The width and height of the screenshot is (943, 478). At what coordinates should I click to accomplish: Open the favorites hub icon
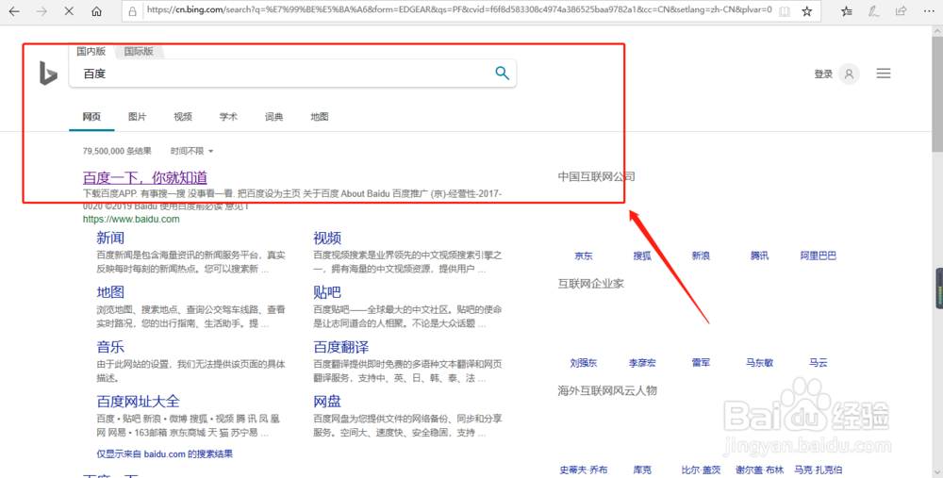pyautogui.click(x=846, y=10)
